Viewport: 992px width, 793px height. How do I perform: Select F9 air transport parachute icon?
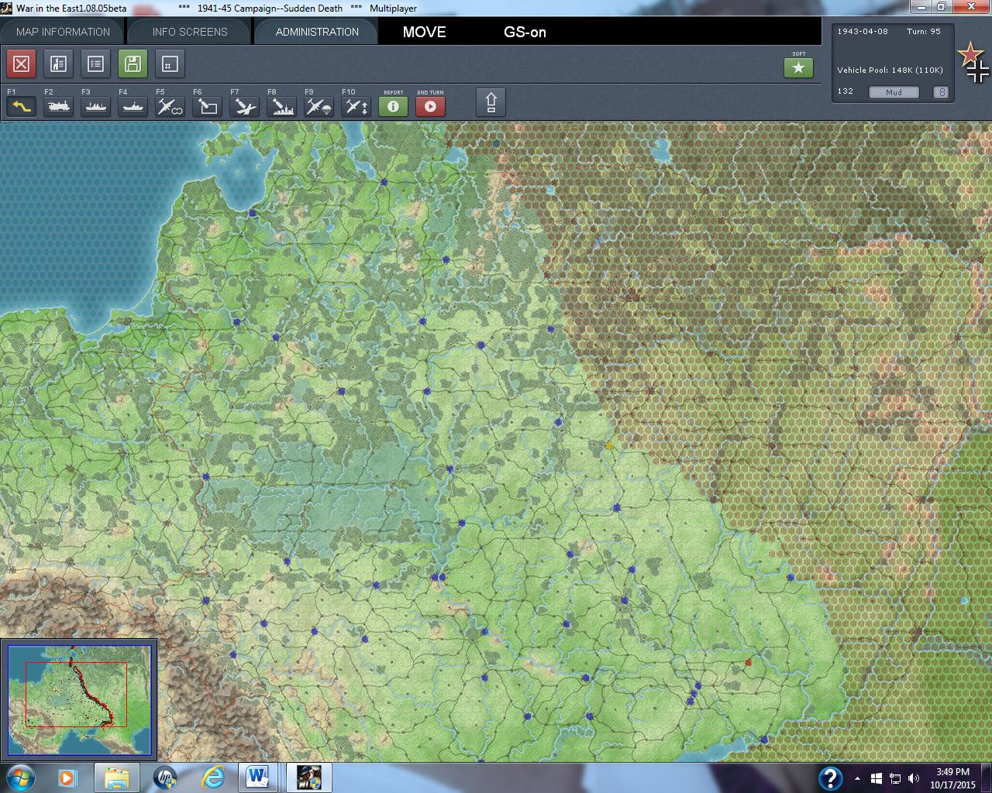coord(319,106)
